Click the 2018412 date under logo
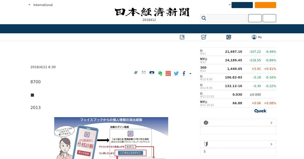 click(149, 20)
